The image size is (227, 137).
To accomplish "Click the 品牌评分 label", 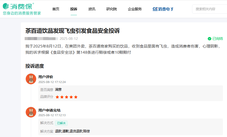I will (x=47, y=97).
